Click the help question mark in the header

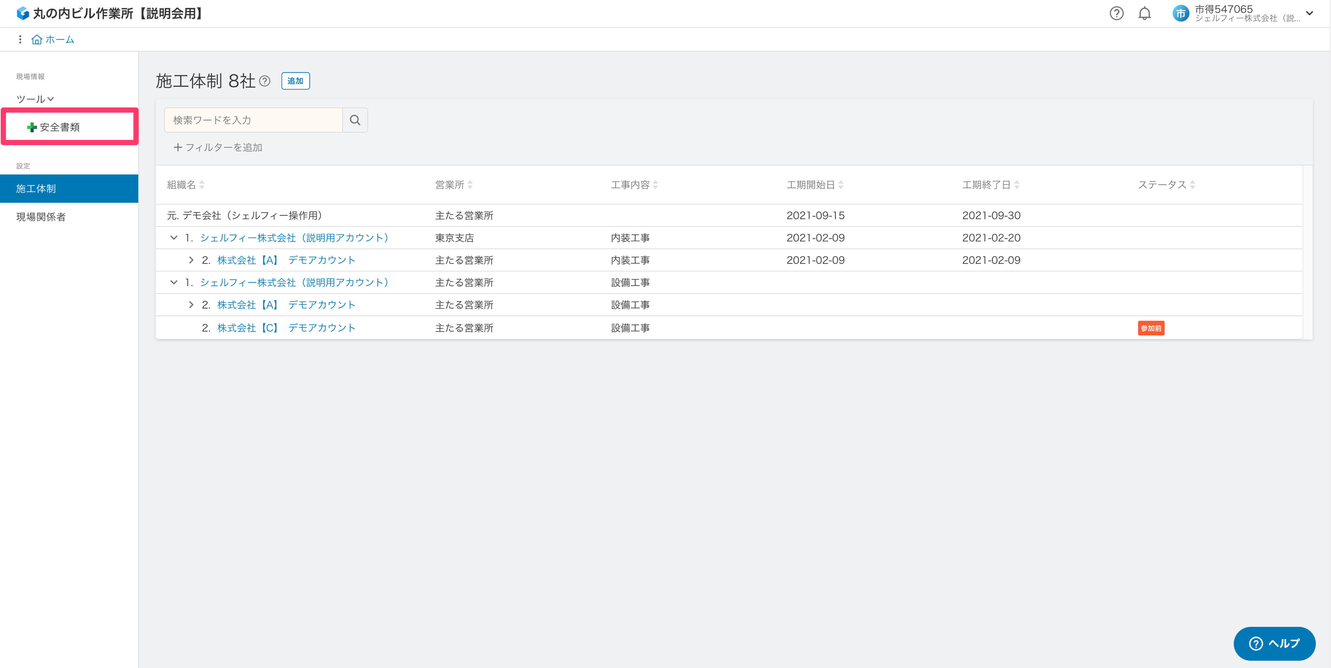point(1116,14)
